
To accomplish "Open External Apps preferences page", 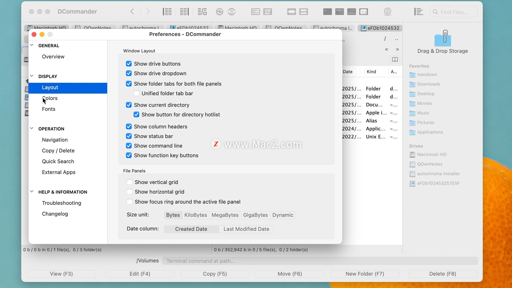I will (x=59, y=172).
